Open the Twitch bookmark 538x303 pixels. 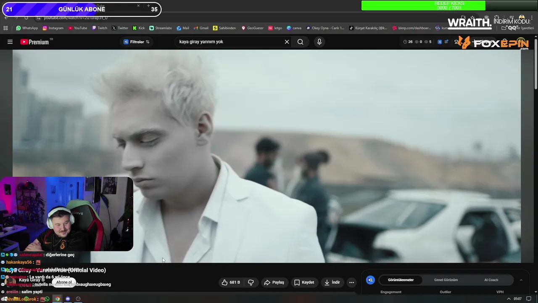[x=100, y=28]
